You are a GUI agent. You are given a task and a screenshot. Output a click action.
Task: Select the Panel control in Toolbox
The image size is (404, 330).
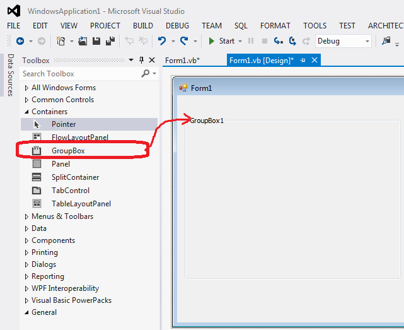click(x=89, y=164)
